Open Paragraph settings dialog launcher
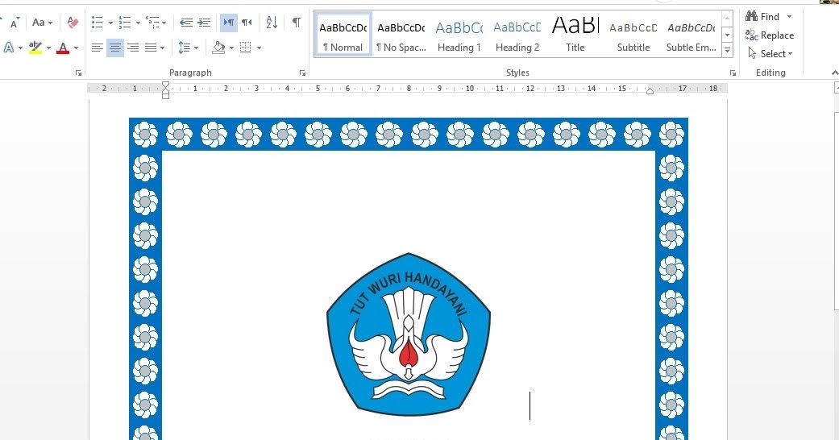Viewport: 839px width, 440px height. coord(303,73)
